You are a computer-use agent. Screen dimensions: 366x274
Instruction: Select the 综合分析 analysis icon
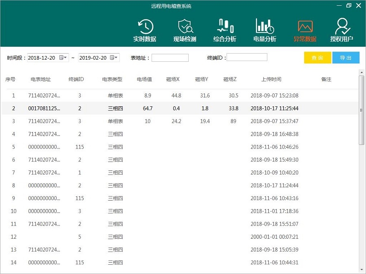pyautogui.click(x=224, y=30)
